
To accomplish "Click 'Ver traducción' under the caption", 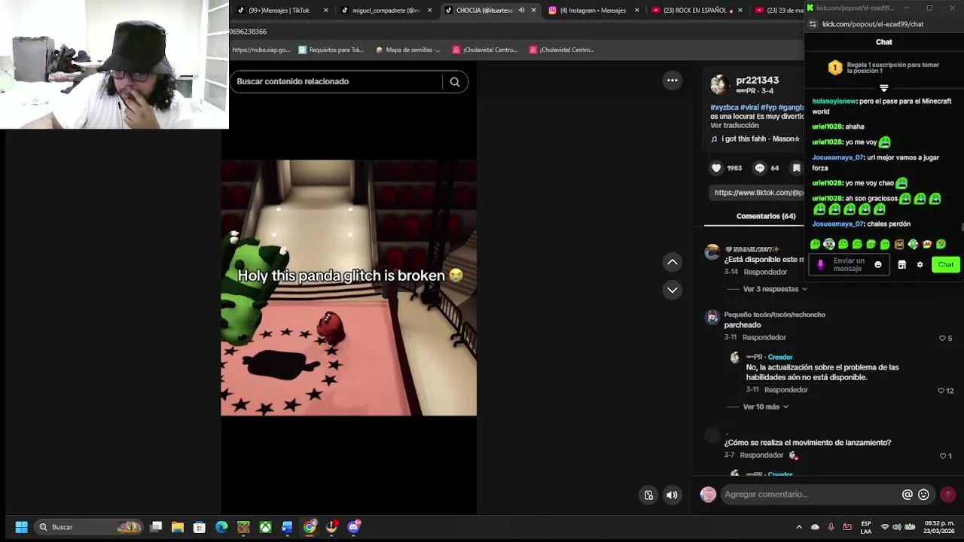I will (x=734, y=126).
